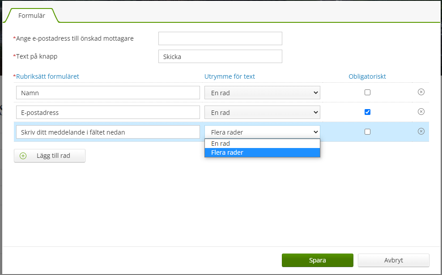
Task: Open the text space dropdown for Namn
Action: click(x=262, y=93)
